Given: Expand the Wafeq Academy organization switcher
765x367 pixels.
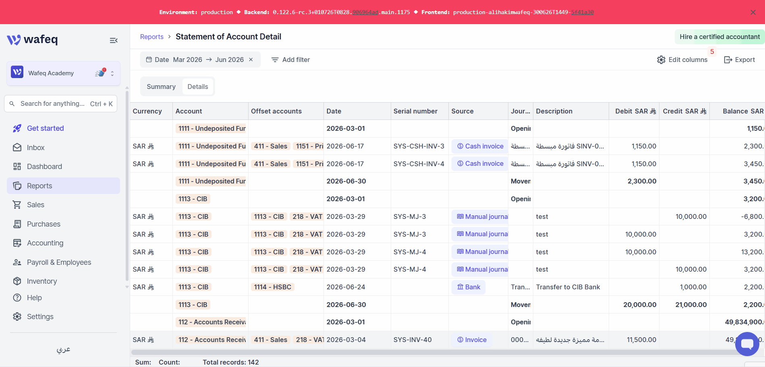Looking at the screenshot, I should click(x=63, y=73).
